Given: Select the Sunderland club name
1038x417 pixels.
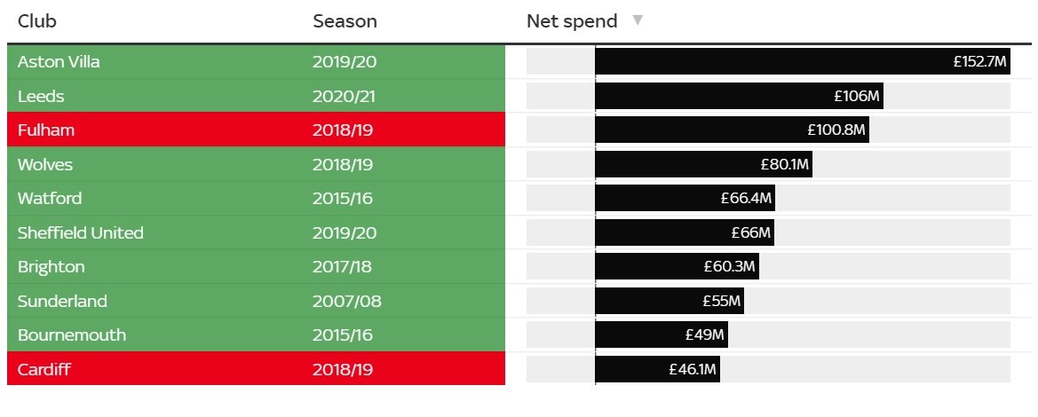Looking at the screenshot, I should tap(62, 302).
